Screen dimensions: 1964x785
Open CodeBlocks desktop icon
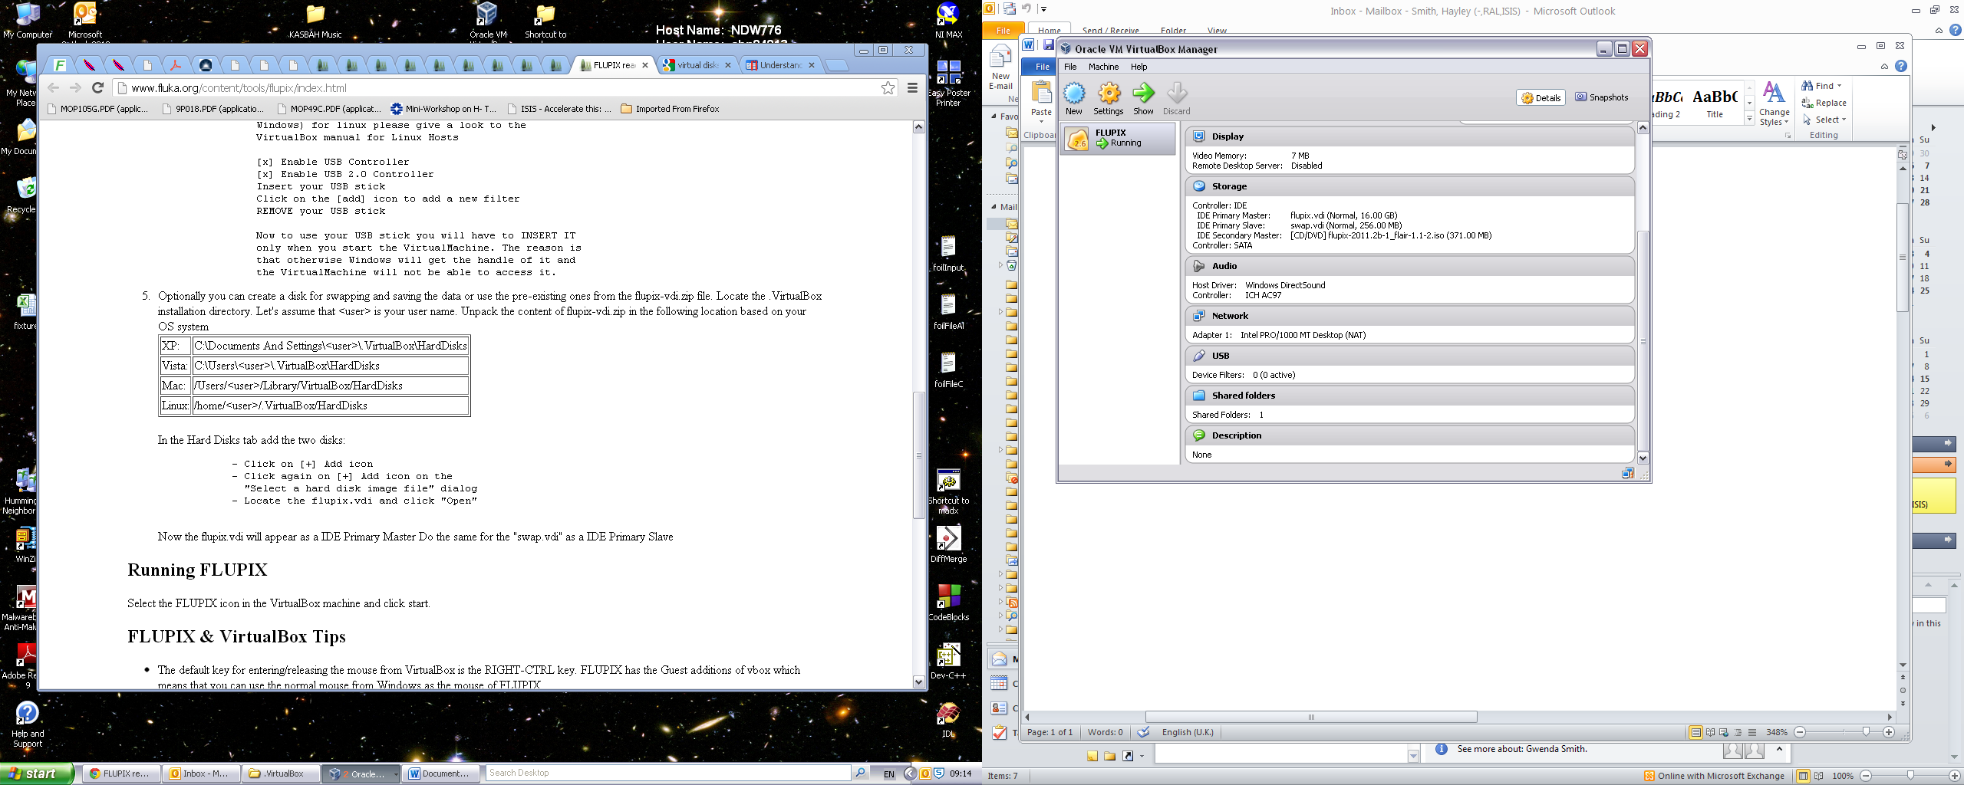tap(948, 603)
